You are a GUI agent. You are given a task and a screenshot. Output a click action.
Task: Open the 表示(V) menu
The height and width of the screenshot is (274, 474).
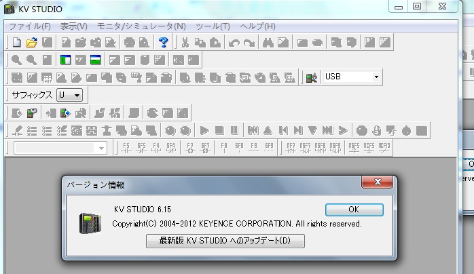click(x=73, y=26)
